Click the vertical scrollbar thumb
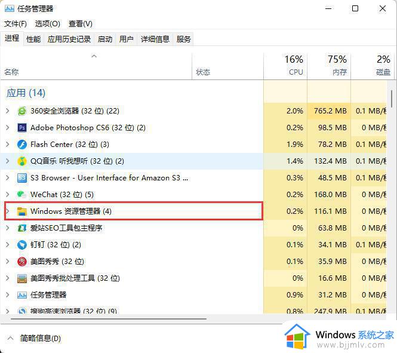397x353 pixels. [x=392, y=99]
